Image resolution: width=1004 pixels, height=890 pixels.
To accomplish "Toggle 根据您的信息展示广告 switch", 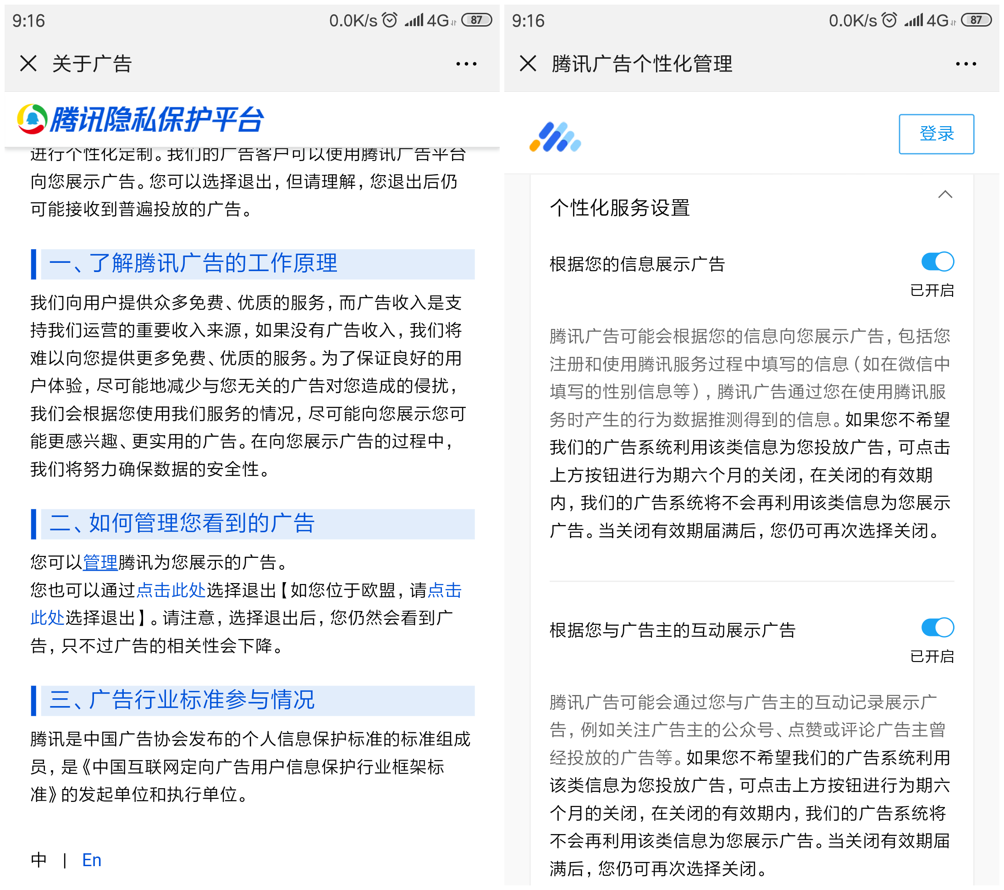I will 937,261.
